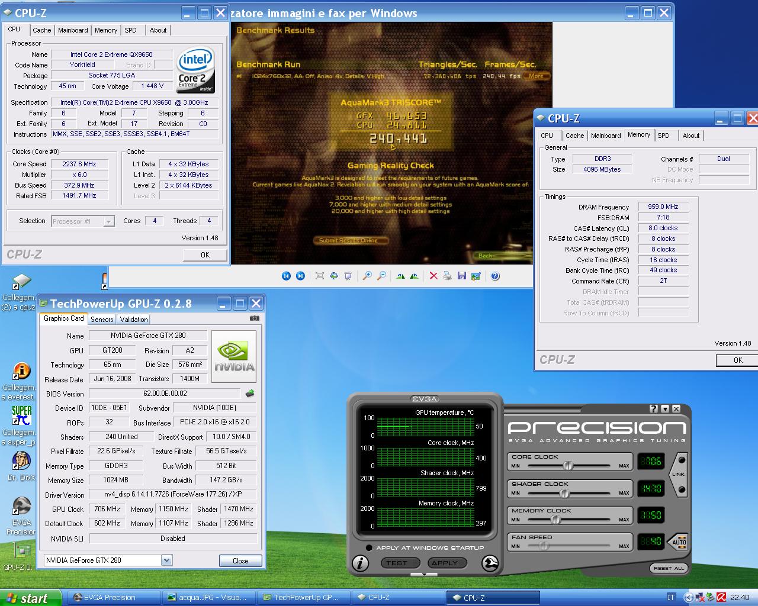This screenshot has height=606, width=758.
Task: Expand bottom panel arrow of EVGA Precision
Action: pos(424,574)
